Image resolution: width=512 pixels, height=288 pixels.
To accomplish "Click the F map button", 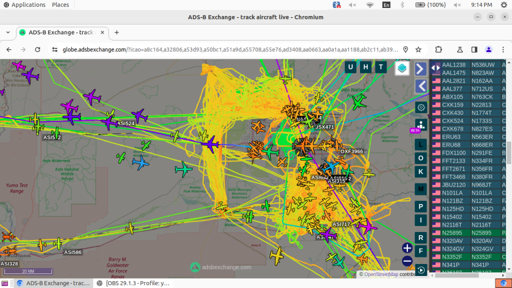I will (420, 251).
